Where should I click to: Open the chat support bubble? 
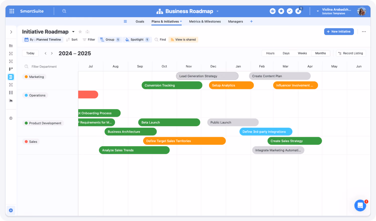pyautogui.click(x=360, y=205)
